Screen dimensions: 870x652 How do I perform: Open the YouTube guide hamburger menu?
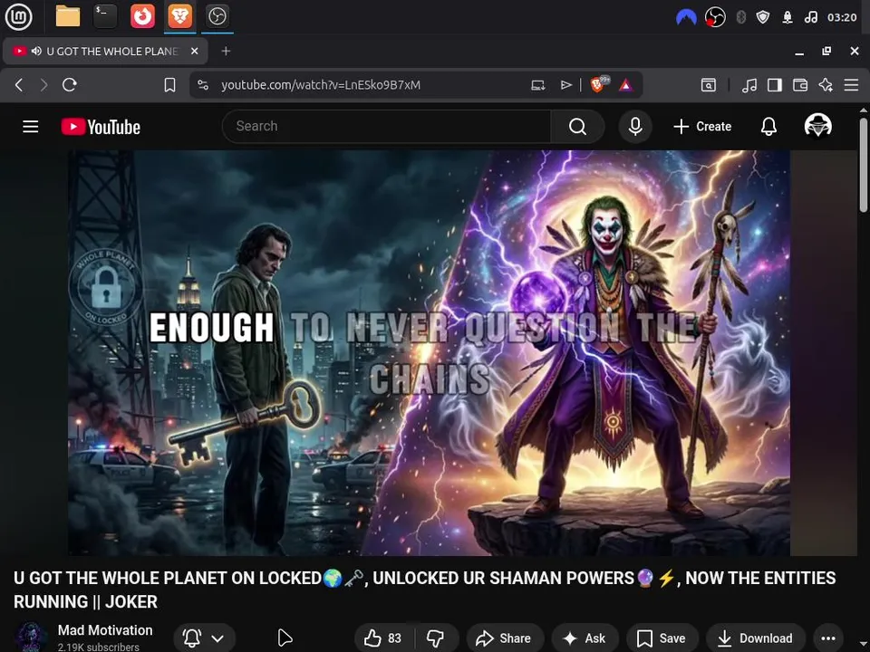(x=31, y=127)
